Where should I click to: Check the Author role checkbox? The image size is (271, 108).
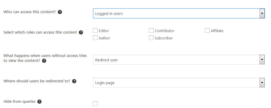coord(95,38)
